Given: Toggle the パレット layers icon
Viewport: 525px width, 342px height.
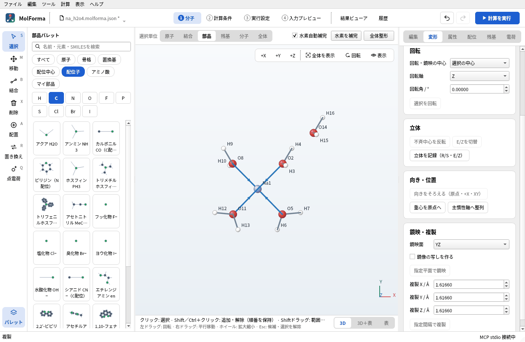Looking at the screenshot, I should [x=14, y=312].
